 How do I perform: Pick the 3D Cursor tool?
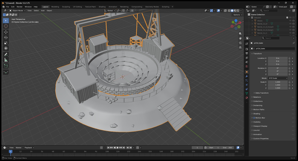[6, 26]
